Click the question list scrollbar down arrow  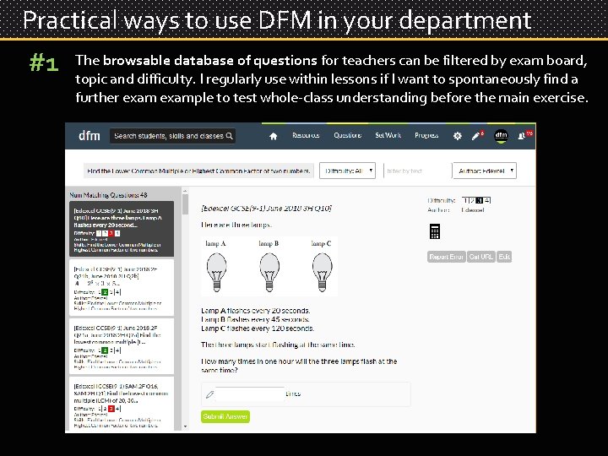(185, 426)
